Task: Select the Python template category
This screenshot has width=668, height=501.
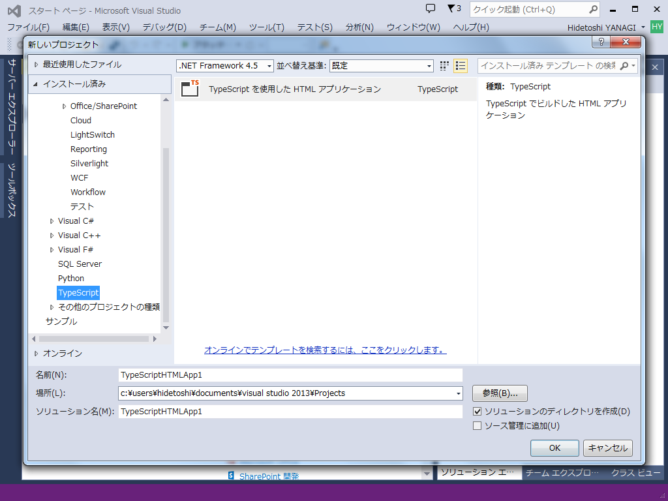Action: pyautogui.click(x=70, y=278)
